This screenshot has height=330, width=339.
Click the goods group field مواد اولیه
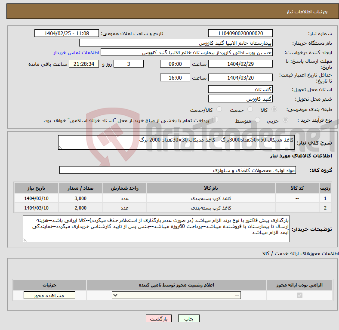pos(178,170)
